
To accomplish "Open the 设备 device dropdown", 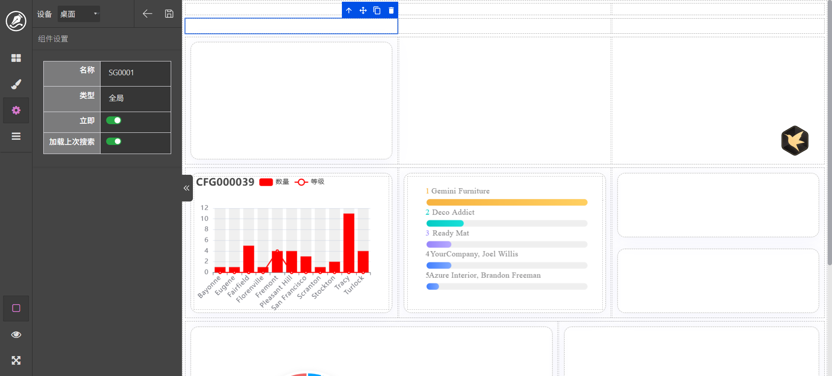I will (x=79, y=14).
